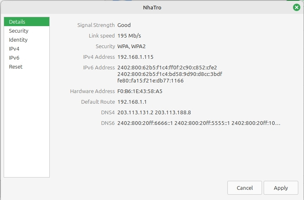
Task: Close the NhaTro dialog with the green X
Action: (296, 7)
